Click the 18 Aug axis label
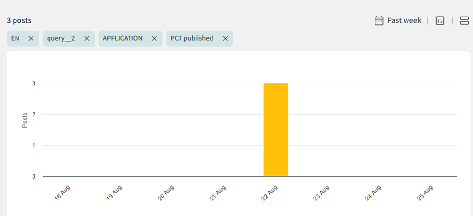Image resolution: width=473 pixels, height=216 pixels. [x=63, y=193]
